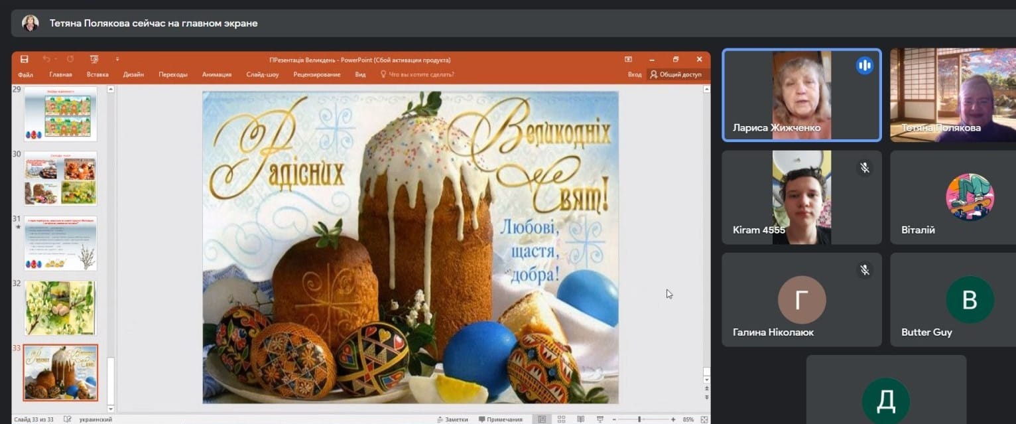Switch to Slide Sorter view icon
Image resolution: width=1016 pixels, height=424 pixels.
coord(562,419)
